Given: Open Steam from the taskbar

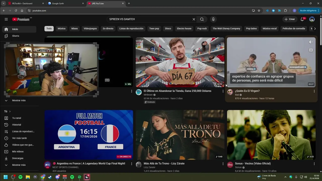Looking at the screenshot, I should pyautogui.click(x=50, y=177).
